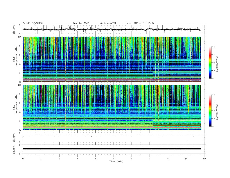Click the ch.1 "Frequency (kHz)" axis label
This screenshot has height=178, width=230.
tap(16, 56)
